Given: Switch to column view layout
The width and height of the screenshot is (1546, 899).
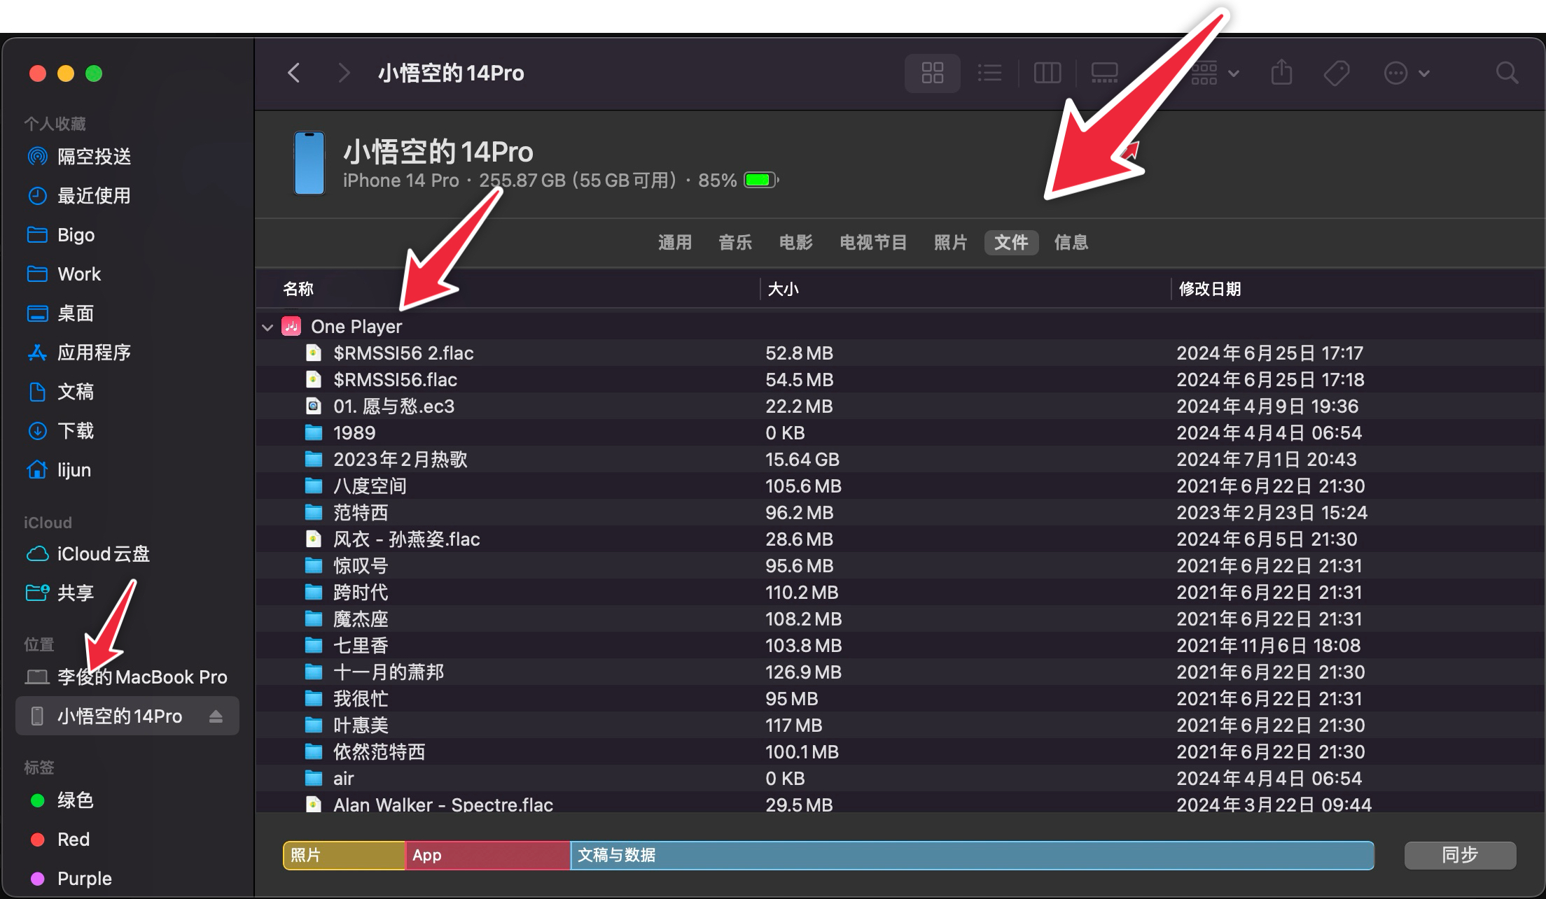Looking at the screenshot, I should [1047, 73].
